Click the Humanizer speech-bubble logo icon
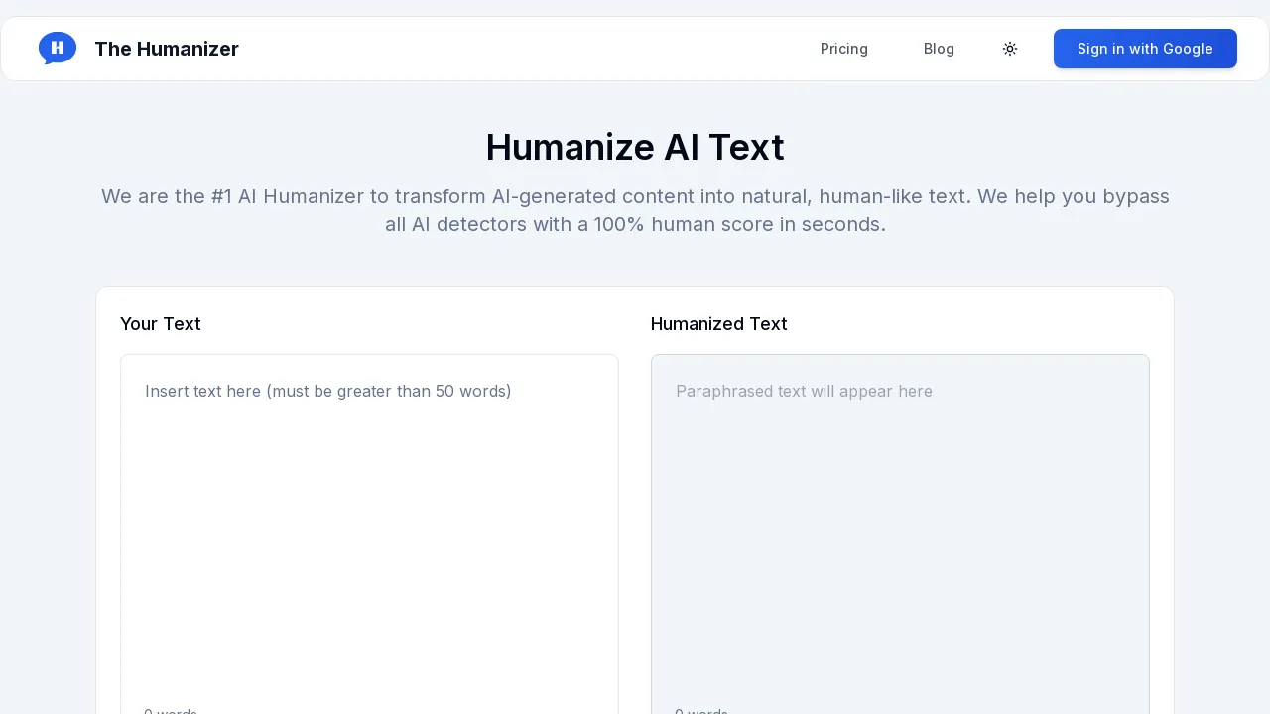 pyautogui.click(x=58, y=48)
